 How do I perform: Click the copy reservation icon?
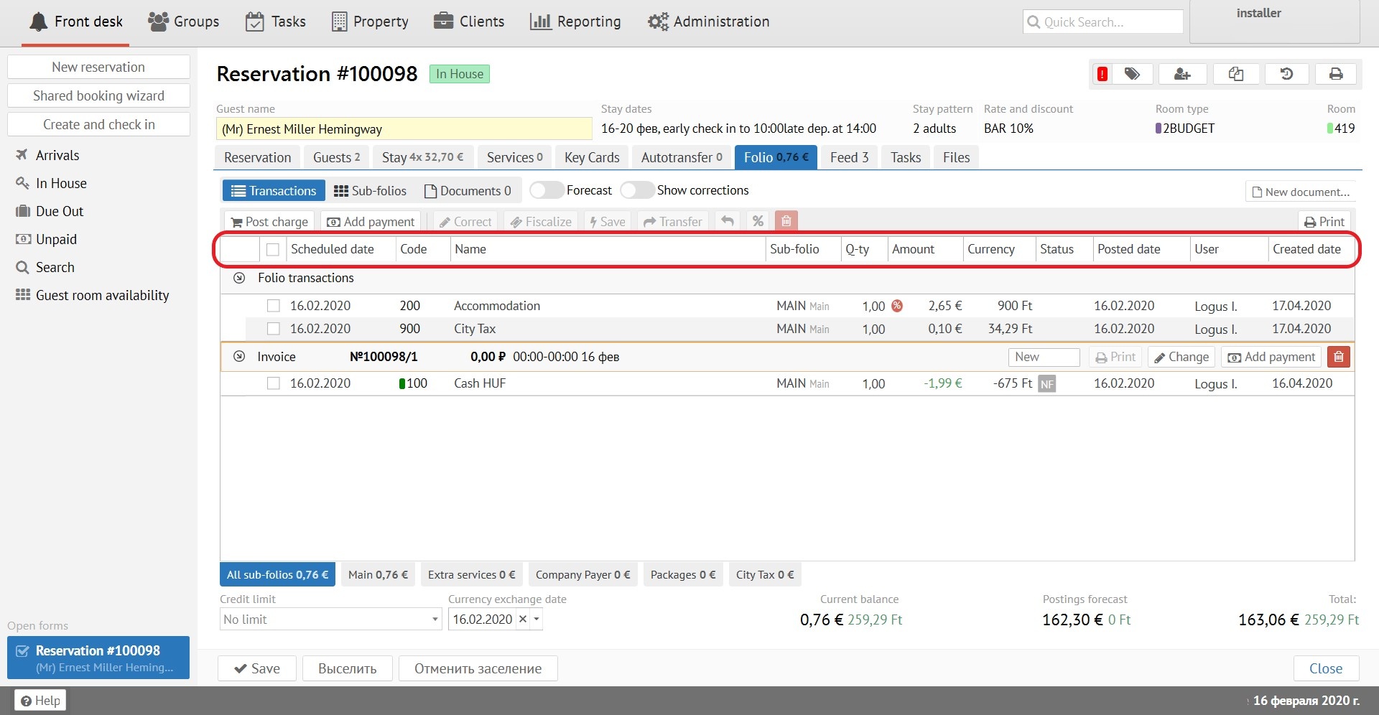click(1235, 74)
